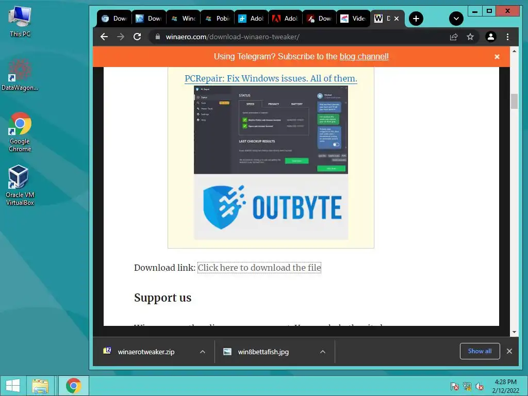Show all downloads
Image resolution: width=528 pixels, height=396 pixels.
point(480,351)
